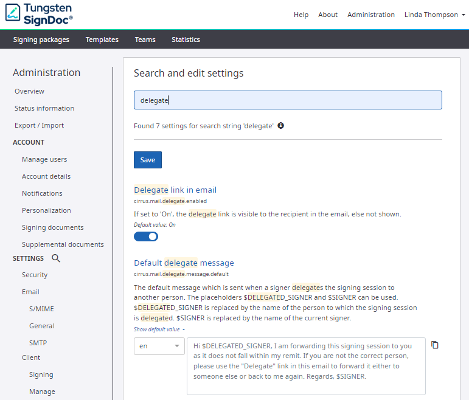Open S/MIME settings
469x400 pixels.
click(x=41, y=309)
